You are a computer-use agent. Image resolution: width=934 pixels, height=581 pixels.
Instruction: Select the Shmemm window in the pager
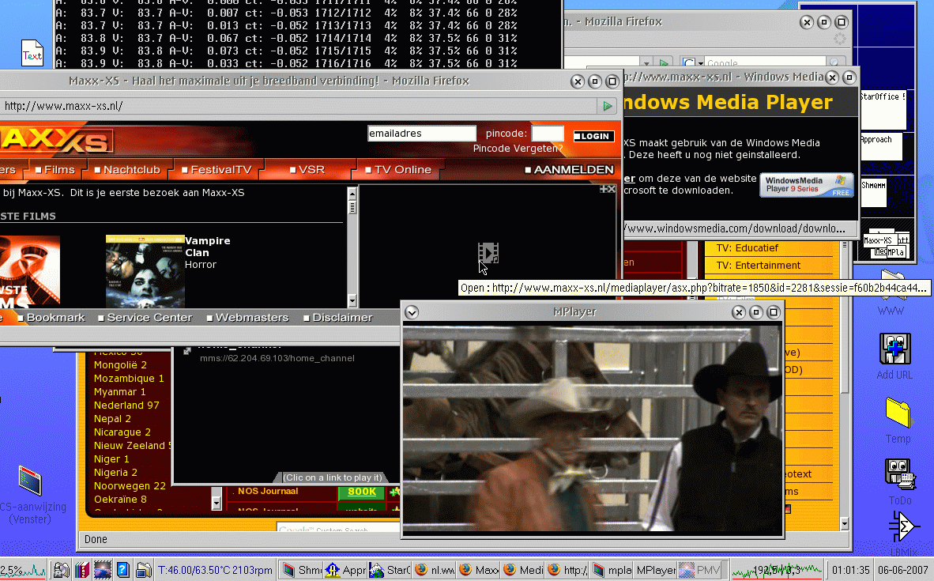(873, 193)
